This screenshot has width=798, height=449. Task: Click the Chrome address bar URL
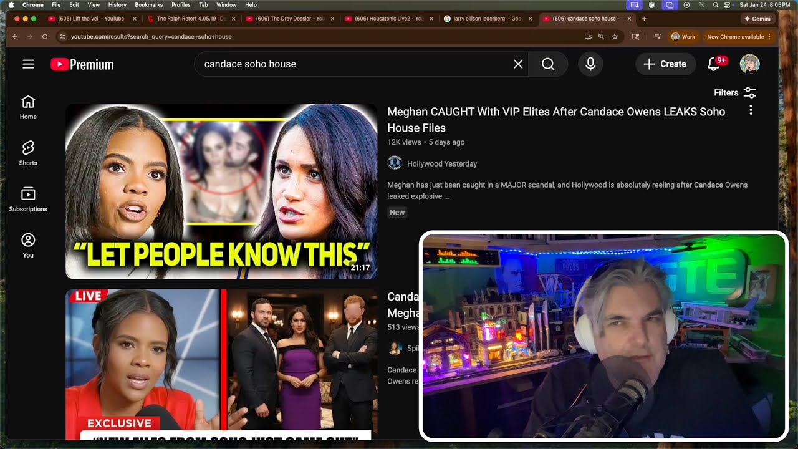151,37
